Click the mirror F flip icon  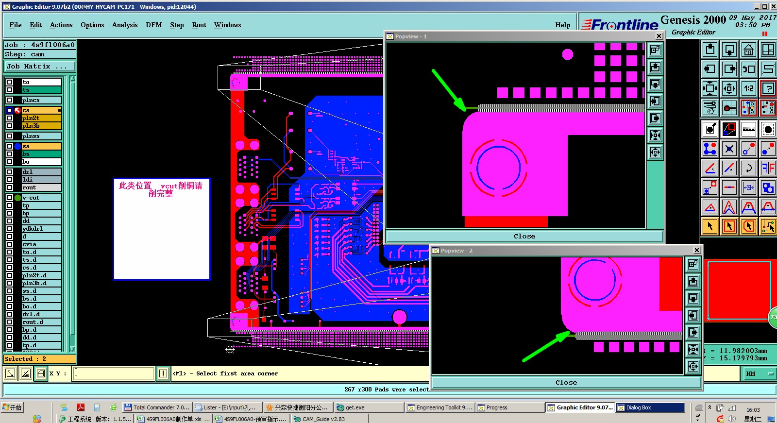[x=768, y=168]
